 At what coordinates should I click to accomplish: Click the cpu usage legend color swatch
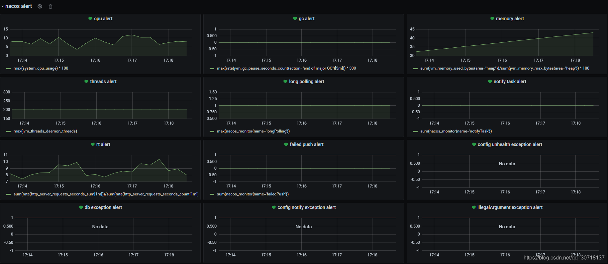click(x=9, y=69)
